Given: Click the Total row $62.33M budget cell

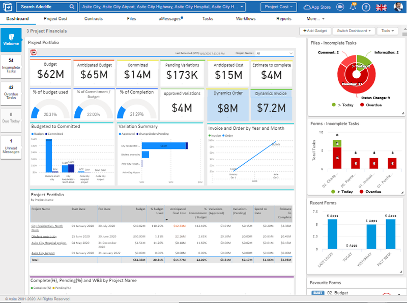Looking at the screenshot, I should (139, 260).
